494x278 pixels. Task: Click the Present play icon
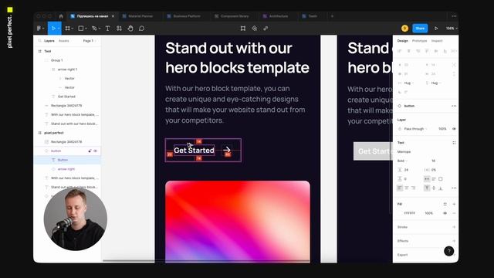(x=436, y=29)
